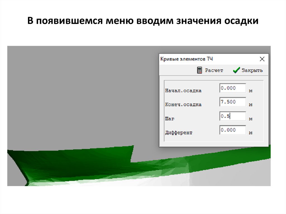
Task: Click the unit 'м' beside Начал.осадка field
Action: coord(251,91)
